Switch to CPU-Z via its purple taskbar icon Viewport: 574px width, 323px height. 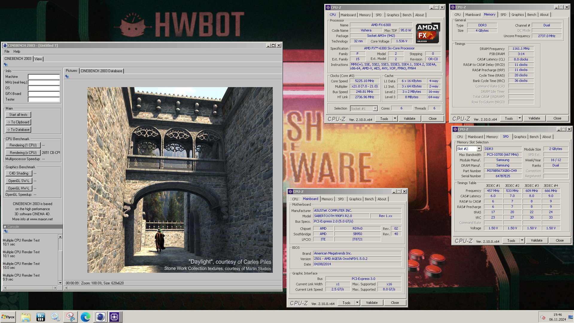114,317
